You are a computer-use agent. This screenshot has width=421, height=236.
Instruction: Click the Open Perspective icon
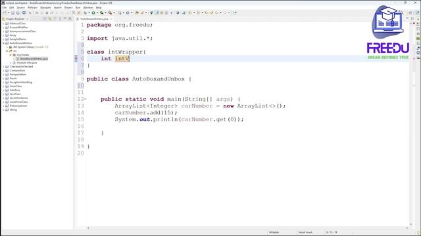click(x=410, y=13)
